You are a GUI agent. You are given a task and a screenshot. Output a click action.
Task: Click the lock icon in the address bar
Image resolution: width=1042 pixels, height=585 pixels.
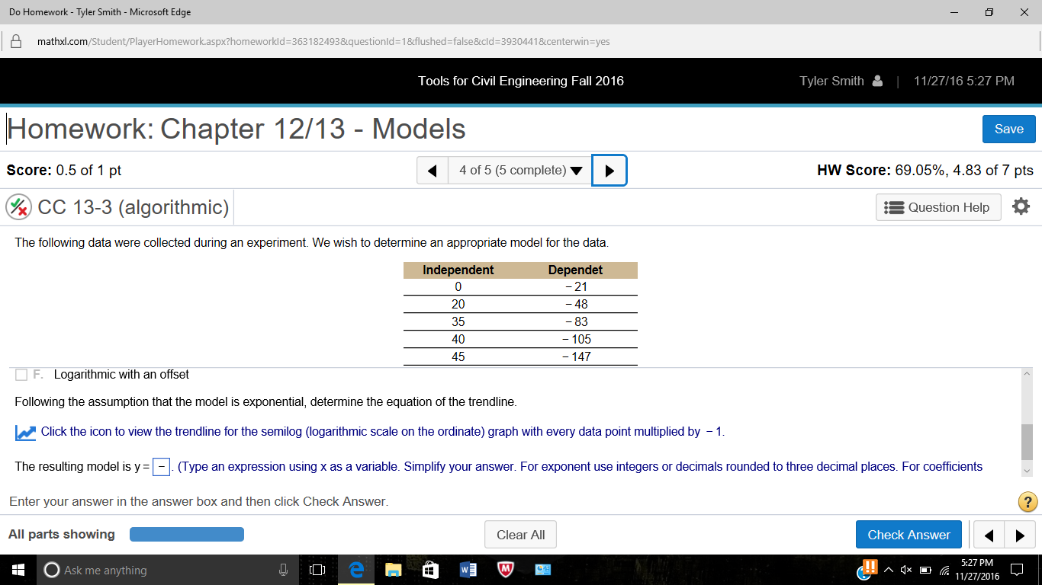click(x=16, y=41)
